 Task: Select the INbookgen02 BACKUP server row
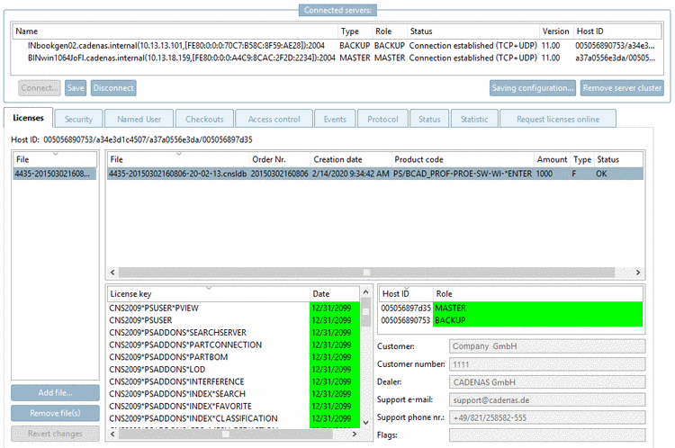point(337,46)
